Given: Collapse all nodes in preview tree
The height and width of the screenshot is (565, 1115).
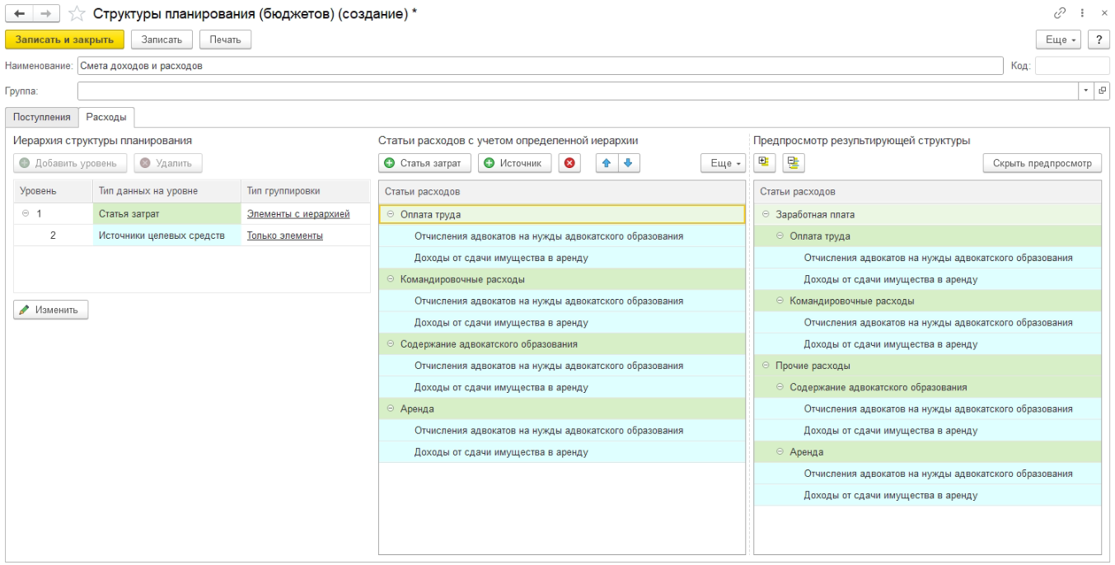Looking at the screenshot, I should (x=793, y=163).
